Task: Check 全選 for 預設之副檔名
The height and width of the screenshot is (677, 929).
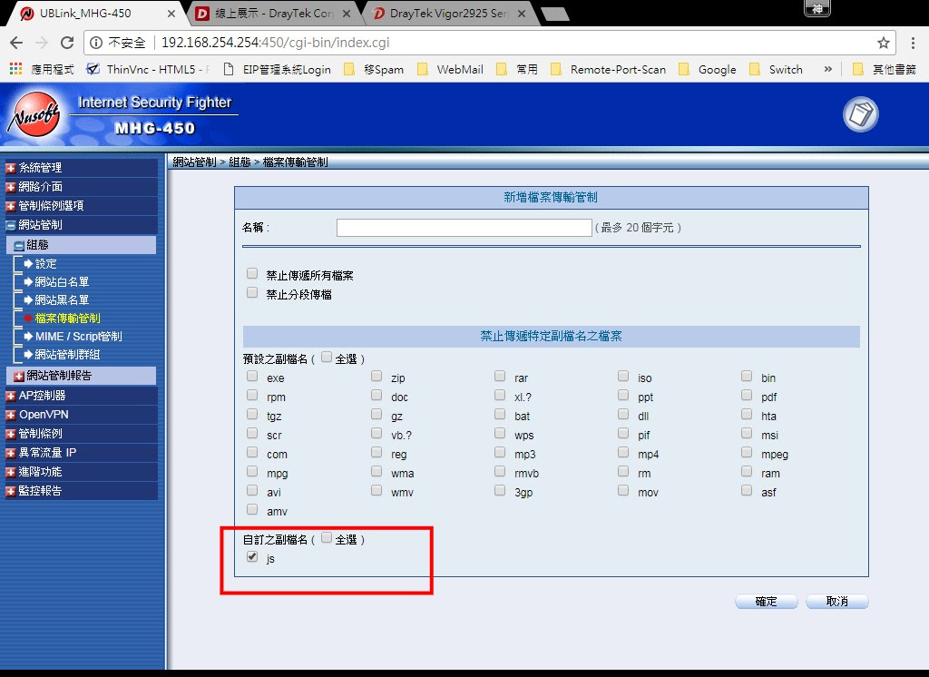Action: click(x=327, y=357)
